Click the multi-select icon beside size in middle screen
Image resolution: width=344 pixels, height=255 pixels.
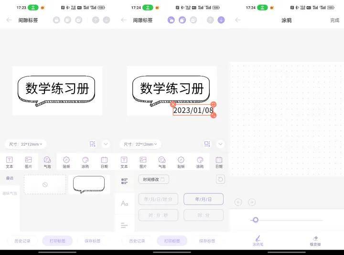(207, 144)
